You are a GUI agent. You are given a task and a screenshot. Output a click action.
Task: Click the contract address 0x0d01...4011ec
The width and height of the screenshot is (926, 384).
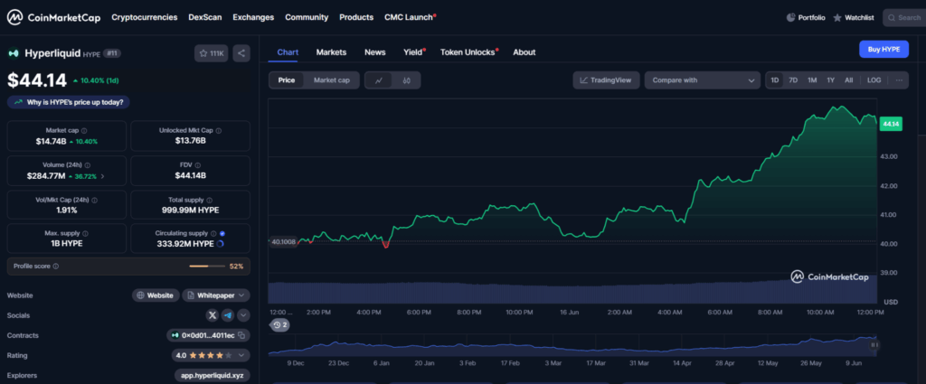[x=208, y=335]
